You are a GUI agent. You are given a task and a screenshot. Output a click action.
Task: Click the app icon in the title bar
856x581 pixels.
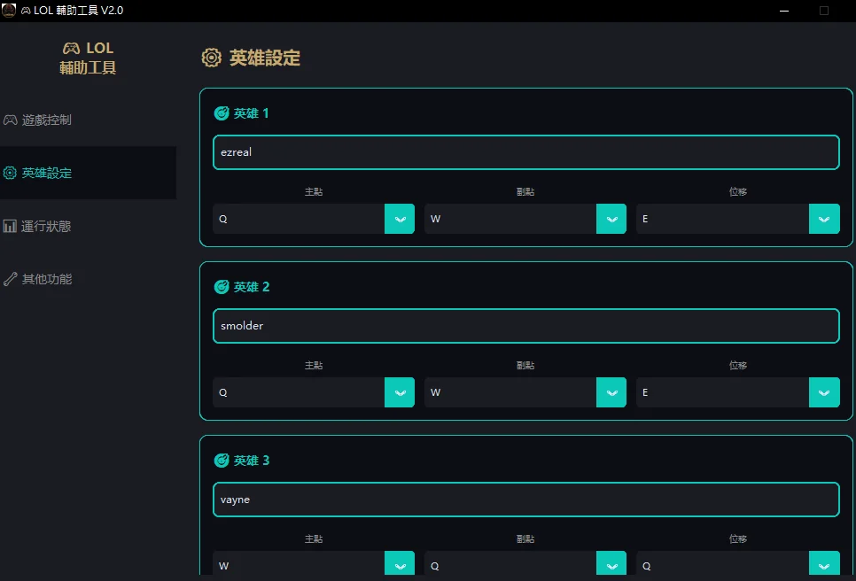[x=9, y=10]
